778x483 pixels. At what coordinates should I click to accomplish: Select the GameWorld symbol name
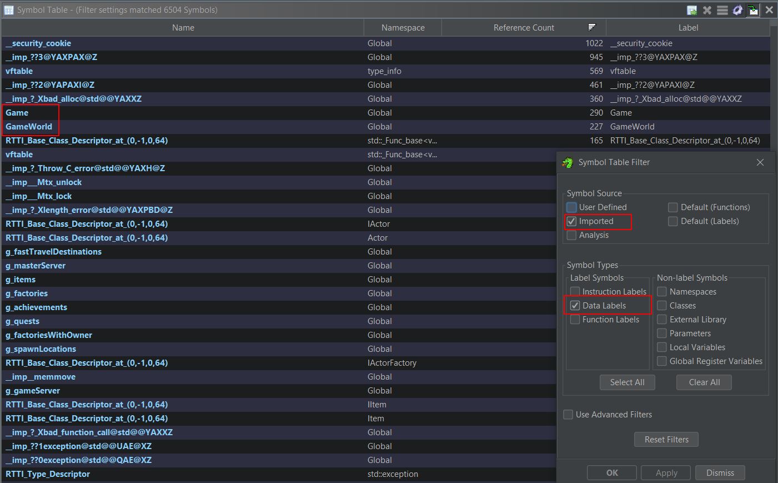point(29,127)
